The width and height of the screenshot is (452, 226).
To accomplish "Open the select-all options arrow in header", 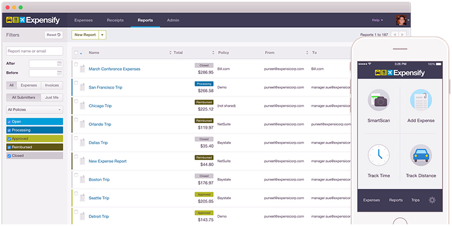I will (81, 53).
